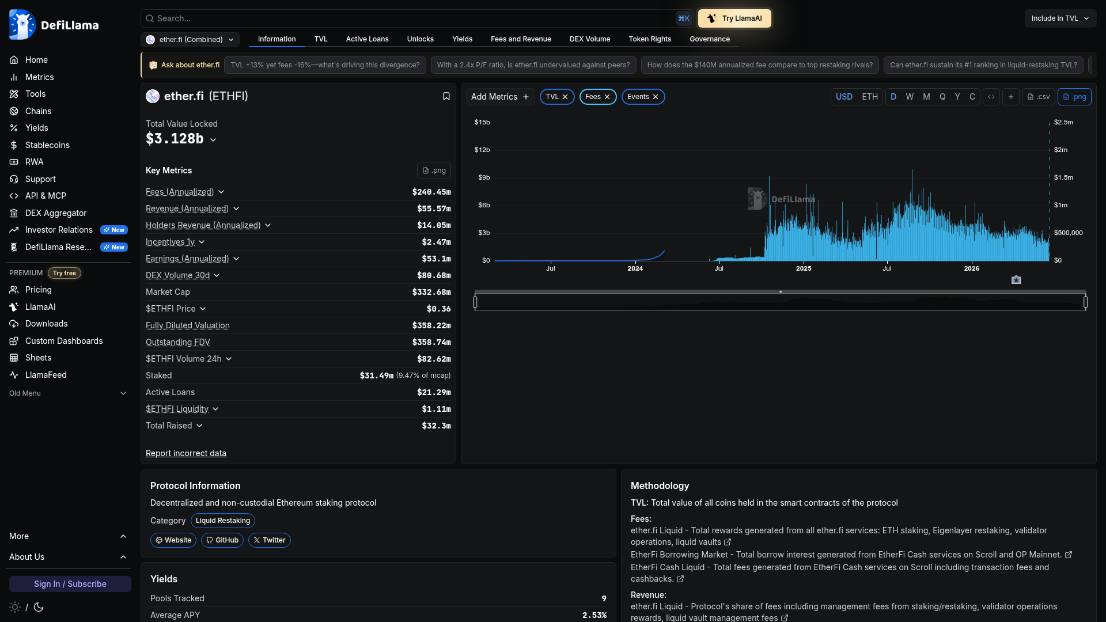Open the Tools sidebar icon

point(14,94)
